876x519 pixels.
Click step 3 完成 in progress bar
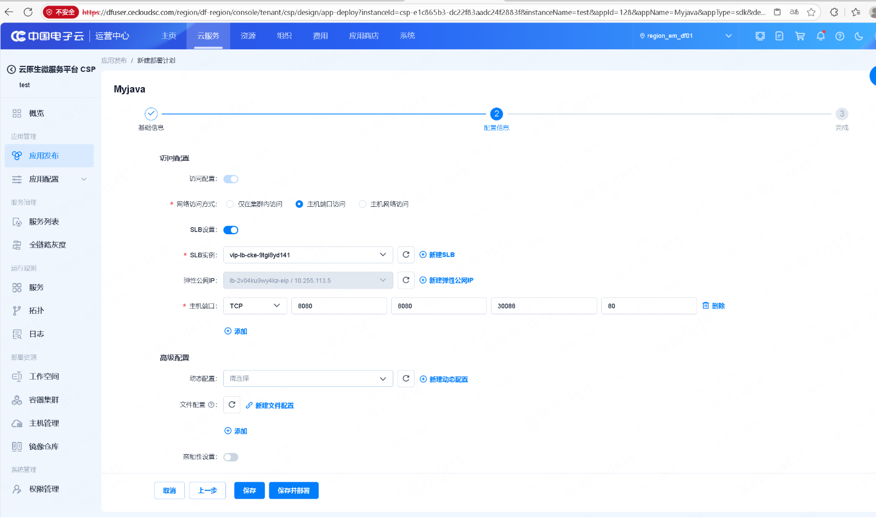[x=841, y=114]
